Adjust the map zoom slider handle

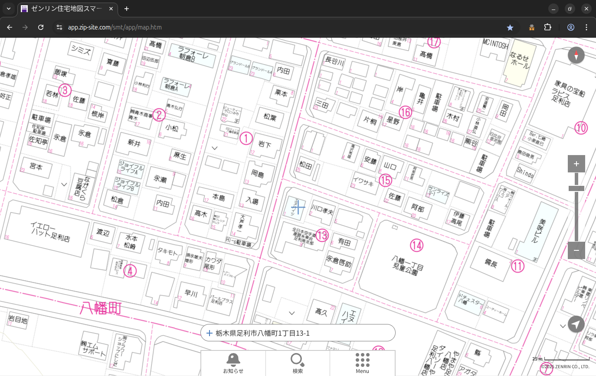point(576,188)
